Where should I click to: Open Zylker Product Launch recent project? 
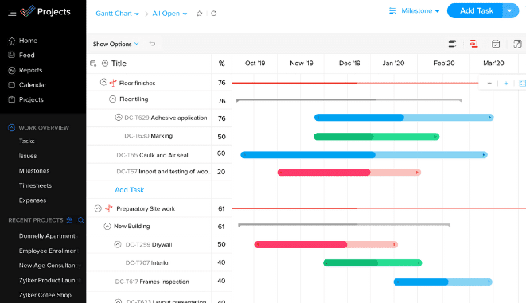[x=50, y=280]
